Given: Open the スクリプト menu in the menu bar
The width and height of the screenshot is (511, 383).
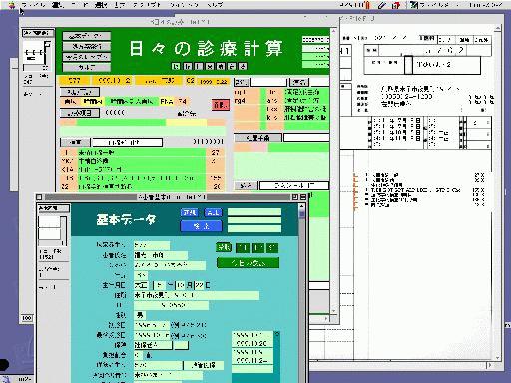Looking at the screenshot, I should pos(147,5).
